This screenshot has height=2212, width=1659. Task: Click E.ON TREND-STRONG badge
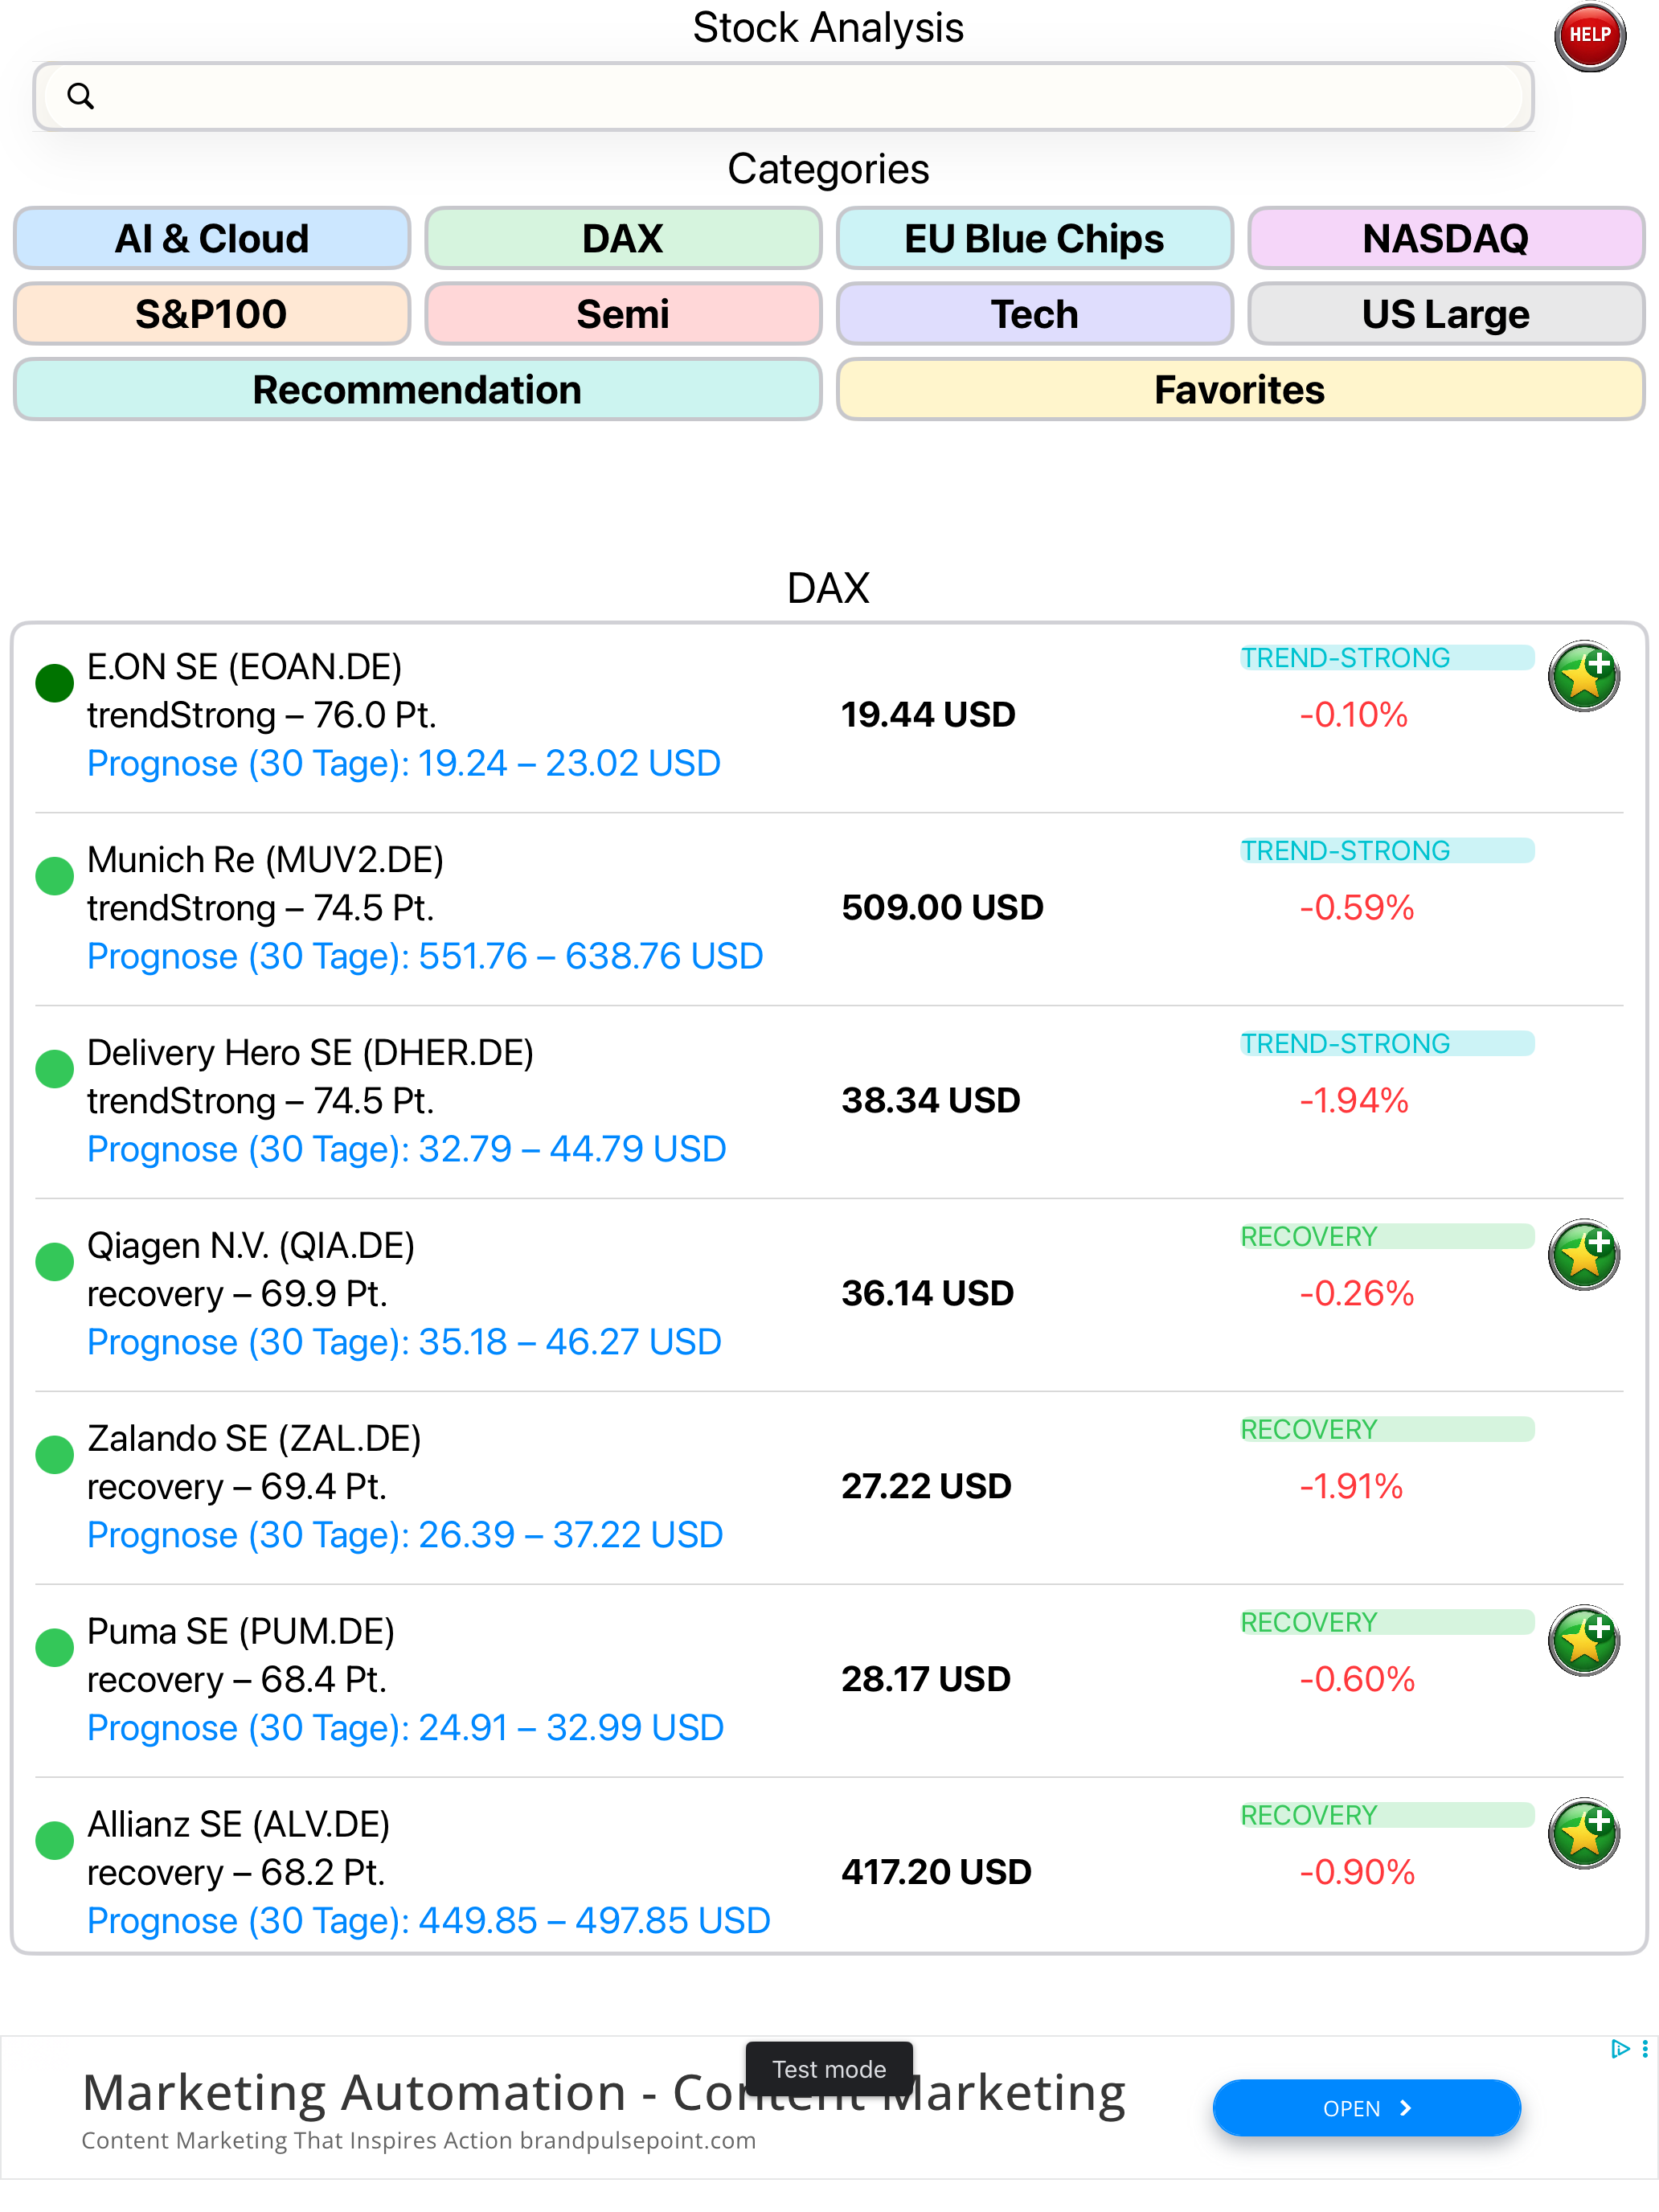(x=1386, y=658)
